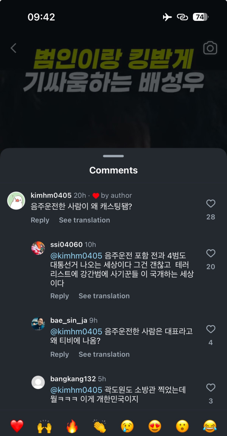Image resolution: width=227 pixels, height=436 pixels.
Task: Send the heart-eyes emoji reaction
Action: click(155, 426)
